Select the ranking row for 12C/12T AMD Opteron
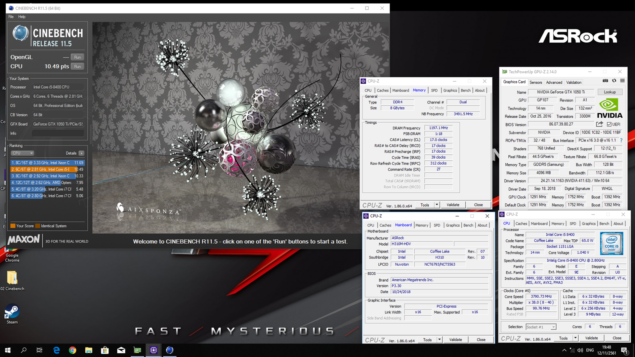The height and width of the screenshot is (357, 635). [48, 182]
